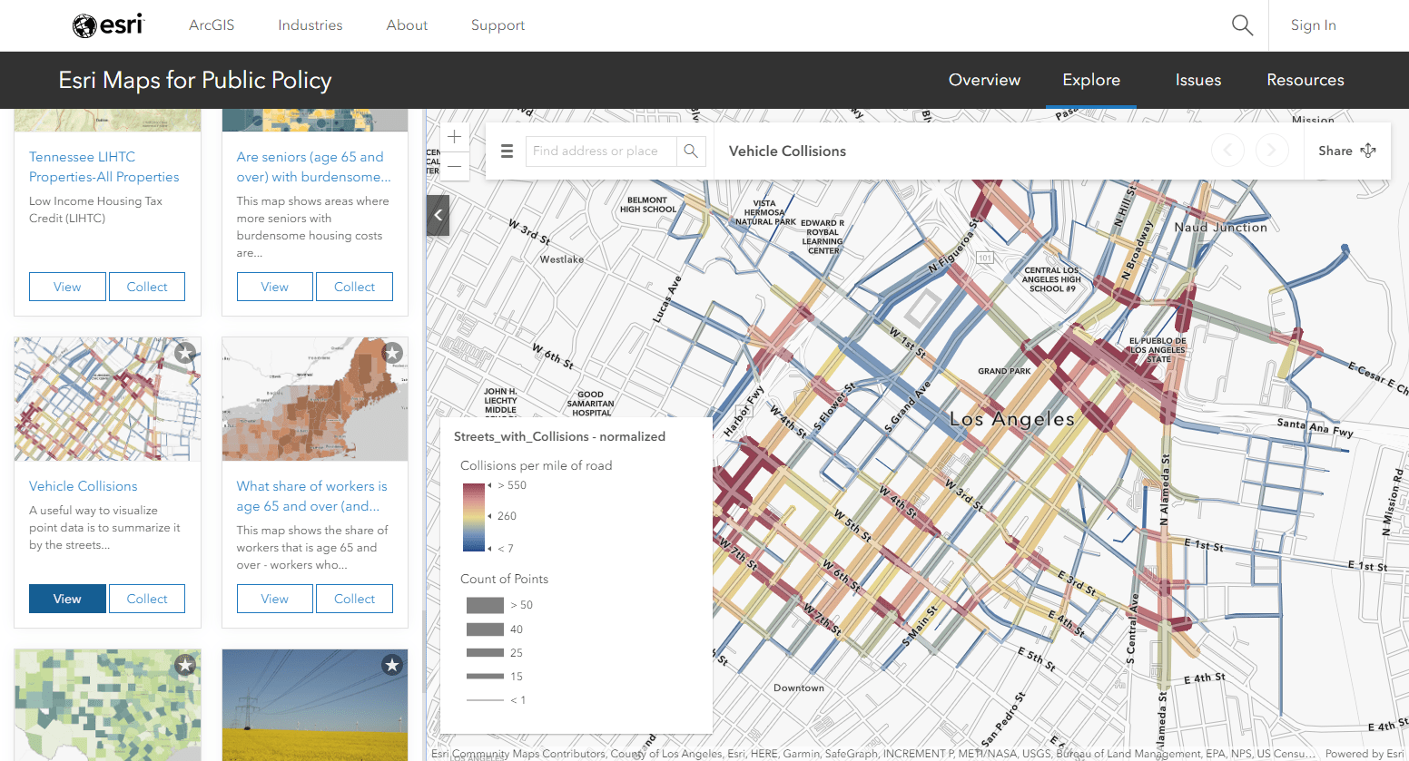The width and height of the screenshot is (1409, 761).
Task: Click the Find address or place field
Action: pyautogui.click(x=601, y=151)
